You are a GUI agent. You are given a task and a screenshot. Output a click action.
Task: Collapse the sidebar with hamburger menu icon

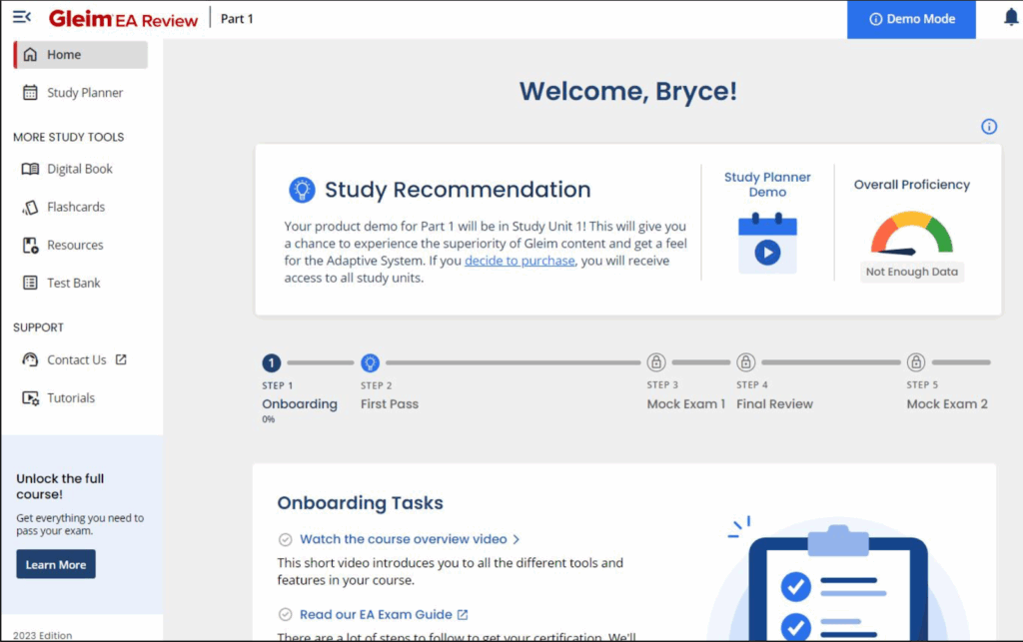(x=22, y=17)
